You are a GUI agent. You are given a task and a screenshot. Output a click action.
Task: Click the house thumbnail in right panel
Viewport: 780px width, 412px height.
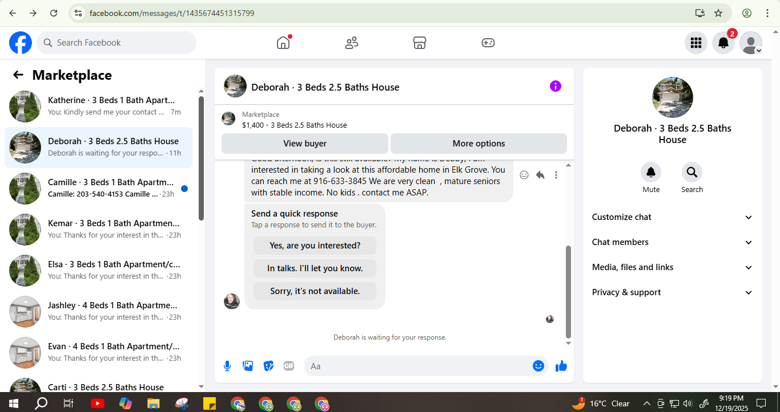pos(673,97)
